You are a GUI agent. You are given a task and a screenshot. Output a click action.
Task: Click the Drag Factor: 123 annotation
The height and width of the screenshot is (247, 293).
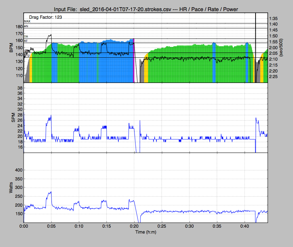click(46, 16)
